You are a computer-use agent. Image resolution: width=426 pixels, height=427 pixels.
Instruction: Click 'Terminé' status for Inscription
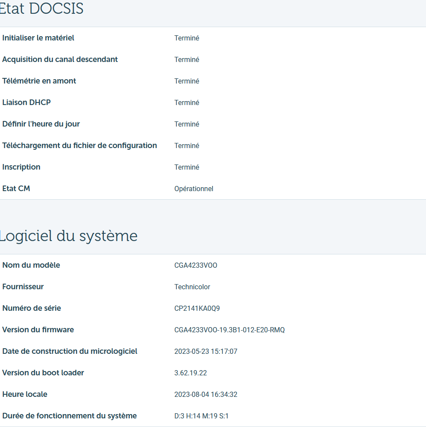pyautogui.click(x=187, y=167)
